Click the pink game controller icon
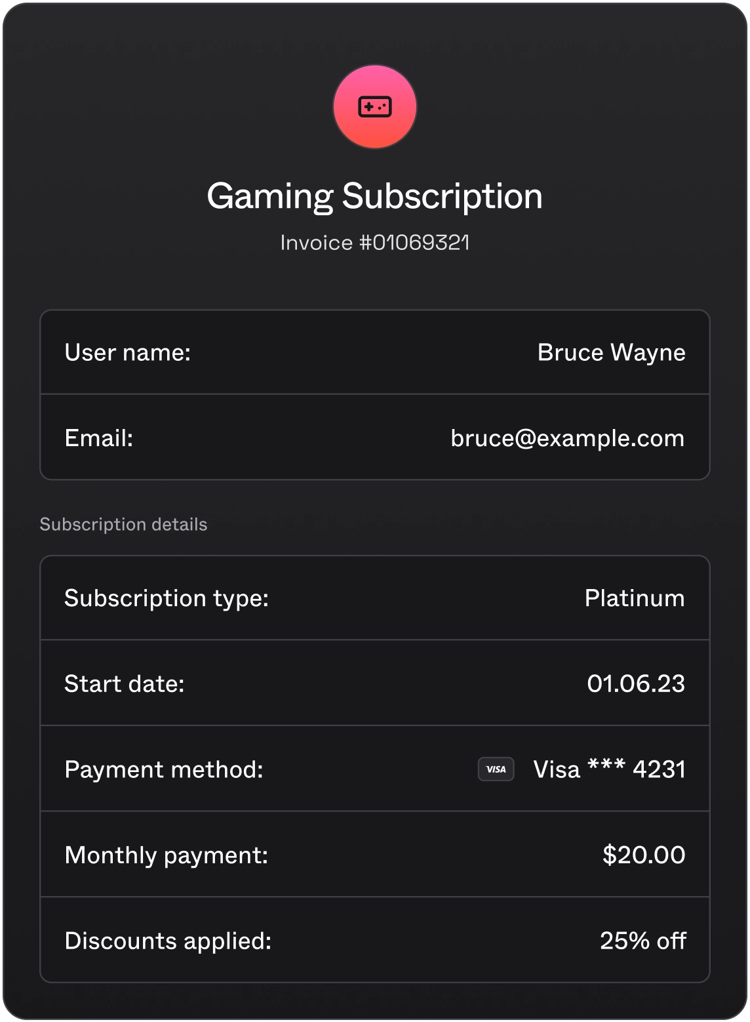Screen dimensions: 750x1022 [x=374, y=107]
